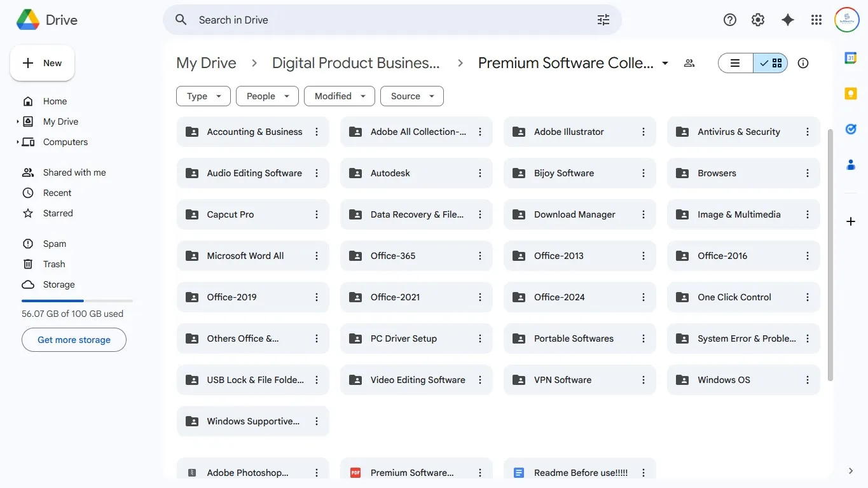Click the New button

[x=42, y=63]
